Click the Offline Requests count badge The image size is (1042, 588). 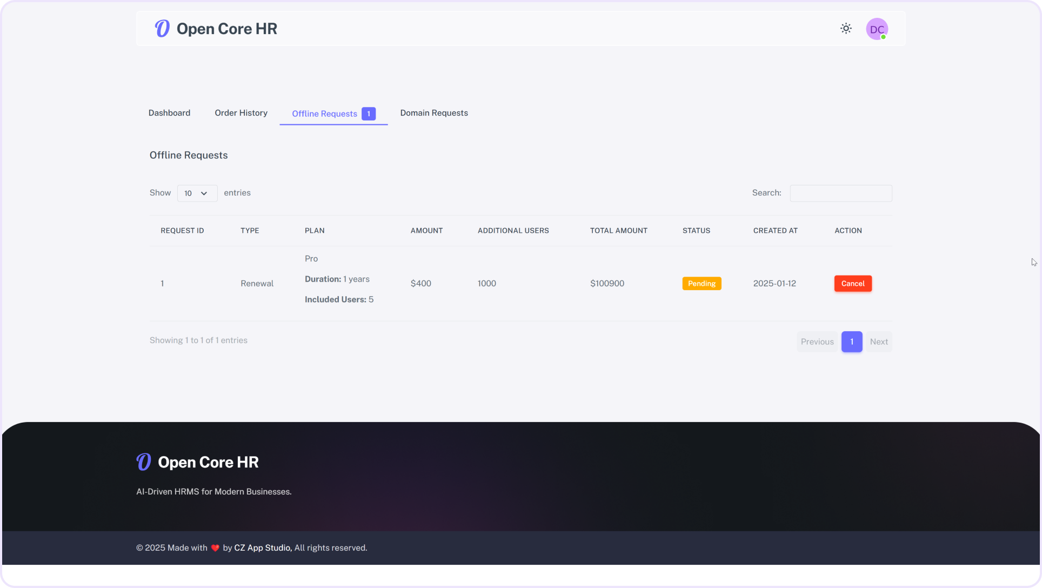click(x=369, y=113)
